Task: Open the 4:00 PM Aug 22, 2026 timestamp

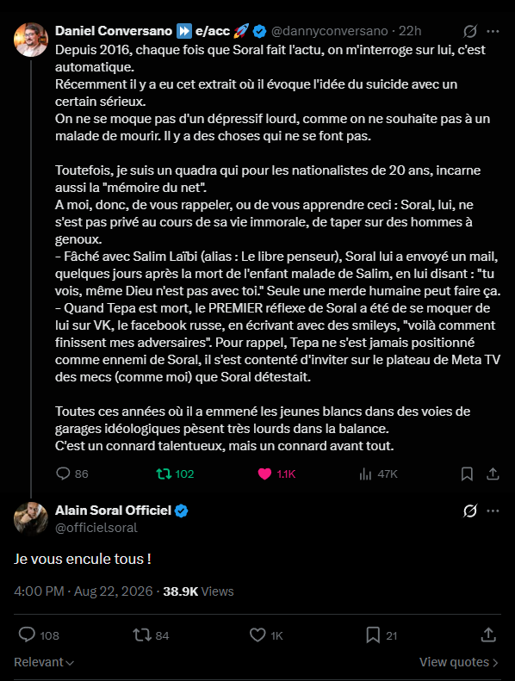Action: (84, 591)
